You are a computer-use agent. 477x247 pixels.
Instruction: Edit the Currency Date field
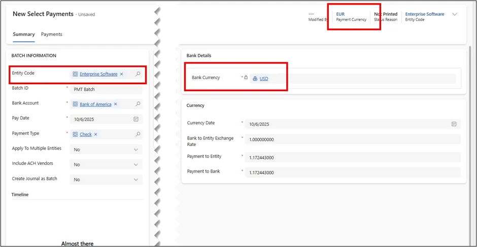click(x=353, y=124)
